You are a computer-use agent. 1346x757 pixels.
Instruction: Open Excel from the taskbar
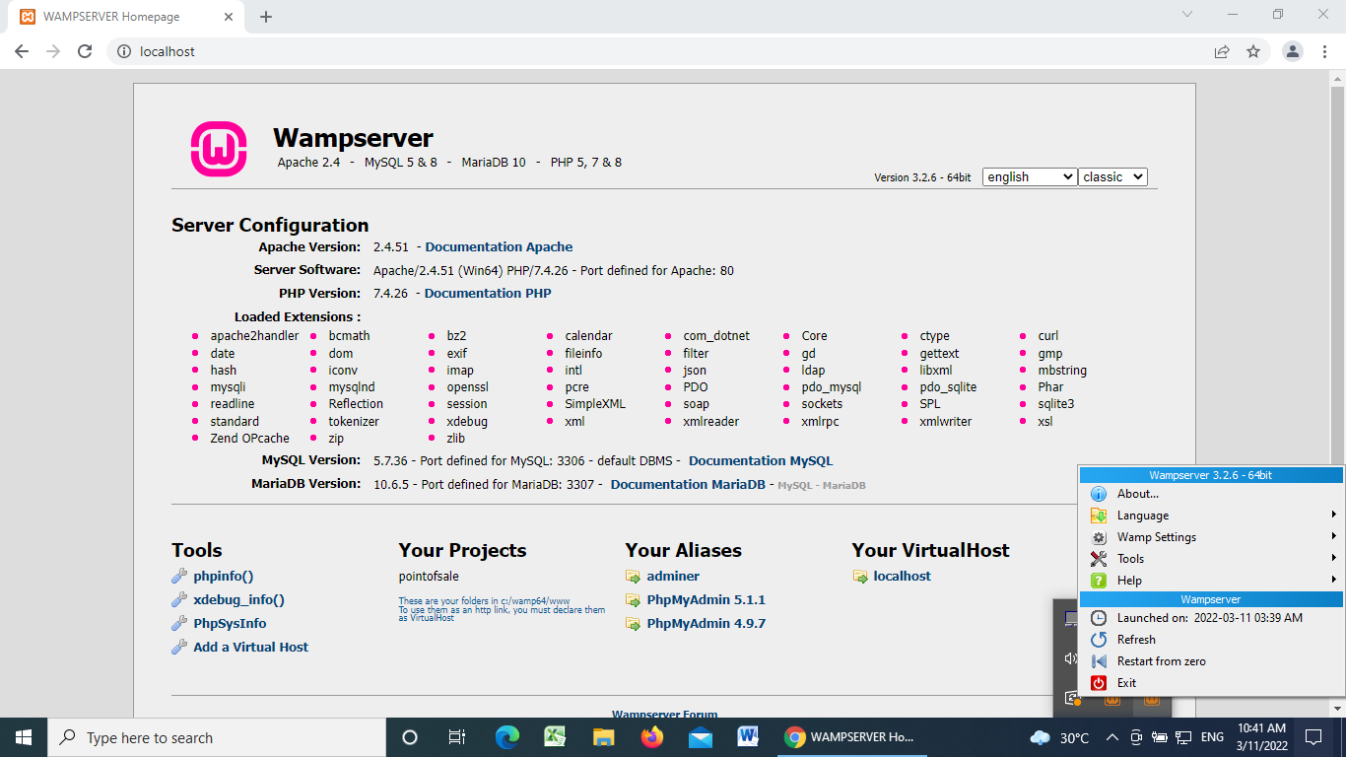(x=556, y=737)
